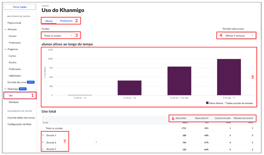The width and height of the screenshot is (264, 155).
Task: Switch to the Alunos tab
Action: [49, 21]
